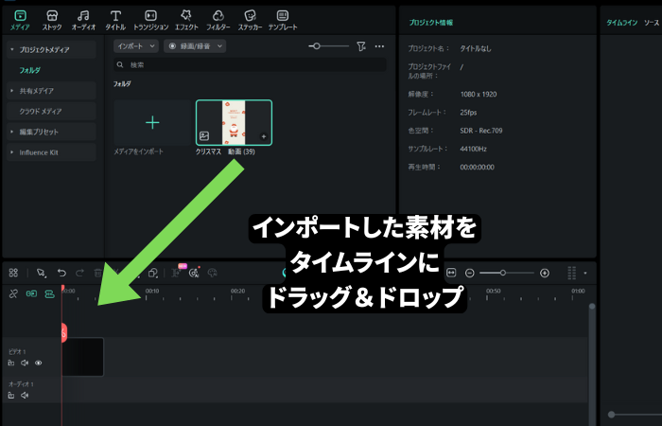Mute the ビデオ 1 track
662x426 pixels.
tap(25, 363)
